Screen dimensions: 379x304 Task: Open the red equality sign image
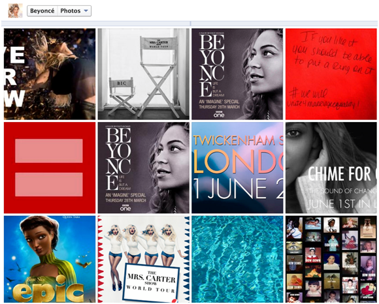pos(50,168)
